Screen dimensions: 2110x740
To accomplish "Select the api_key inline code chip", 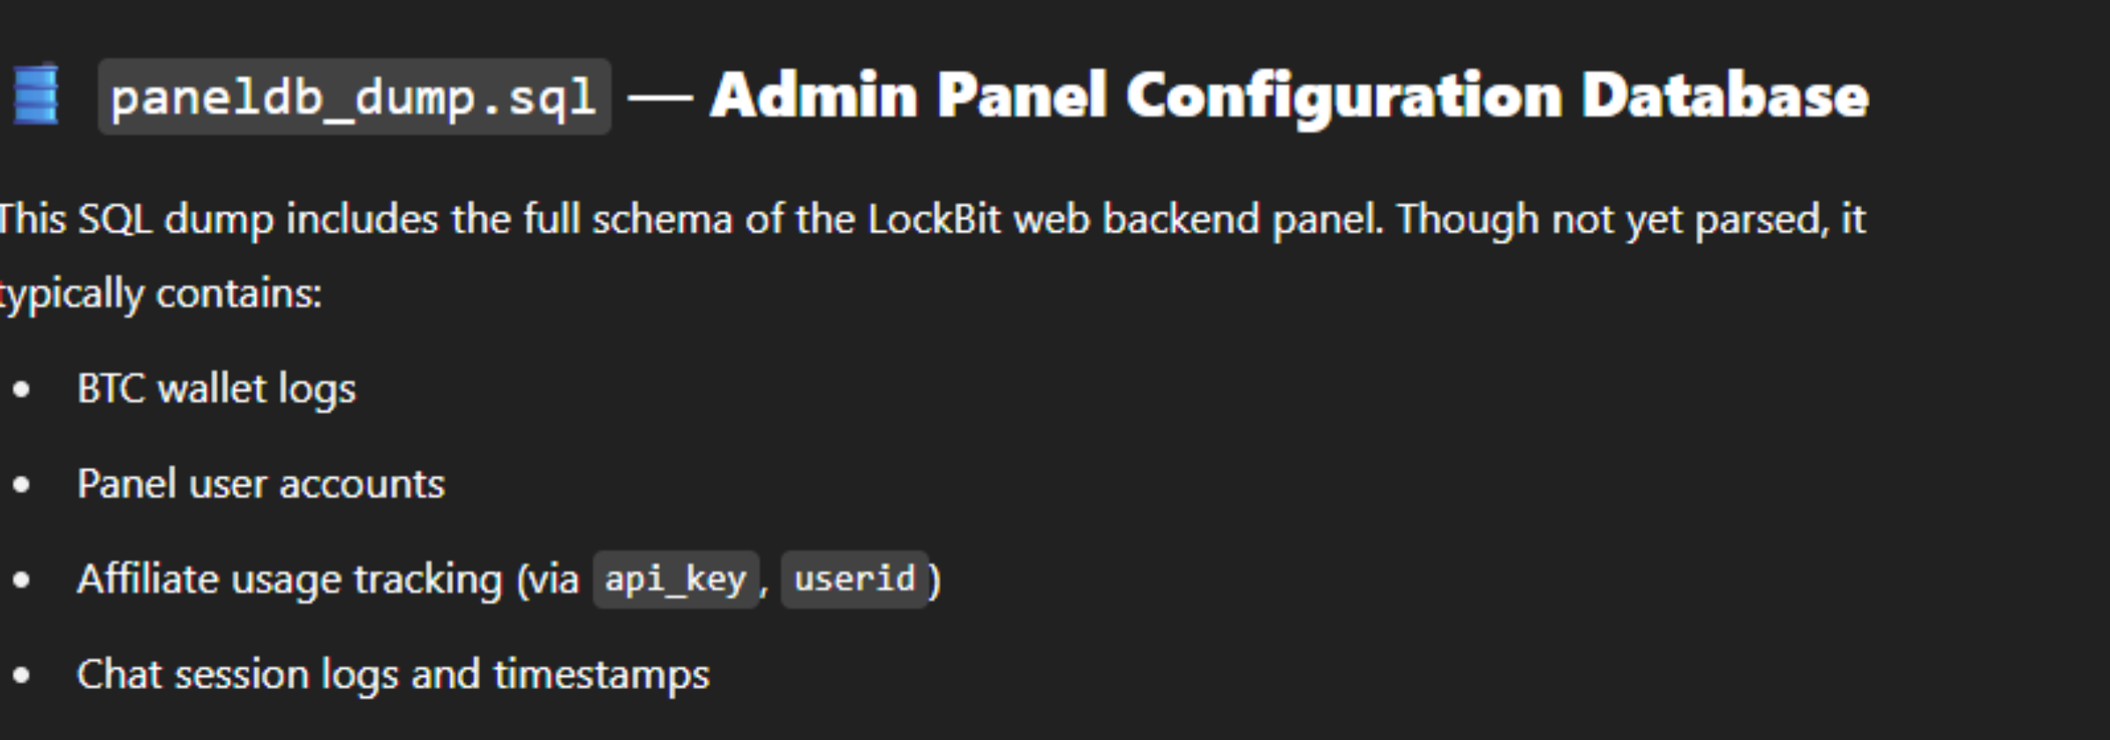I will [x=676, y=580].
